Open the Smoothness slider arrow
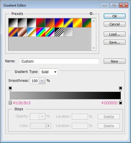This screenshot has width=131, height=143. (42, 81)
